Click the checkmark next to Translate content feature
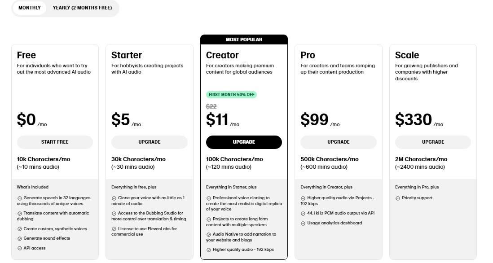493x263 pixels. pyautogui.click(x=19, y=213)
